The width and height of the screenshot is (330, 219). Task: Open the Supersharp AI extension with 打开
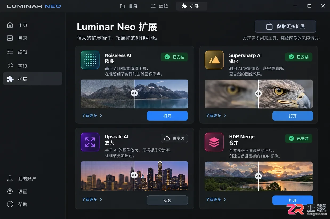point(293,116)
